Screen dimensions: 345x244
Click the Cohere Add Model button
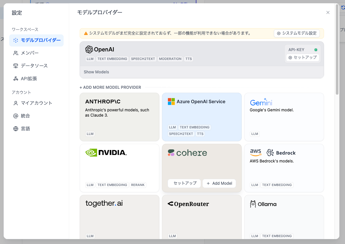tap(219, 183)
